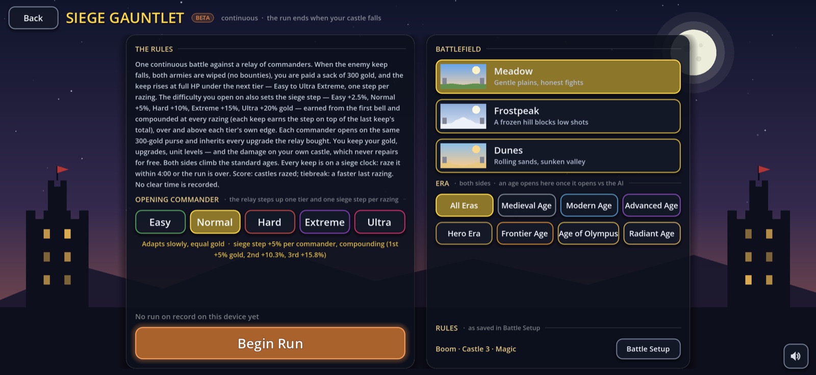Pick Ultra opening commander
The height and width of the screenshot is (375, 816).
[379, 222]
